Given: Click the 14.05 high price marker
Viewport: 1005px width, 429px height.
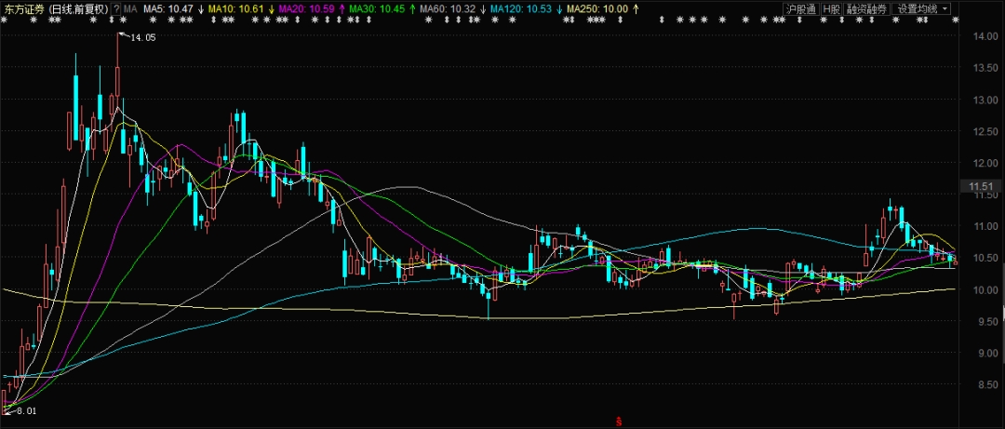Looking at the screenshot, I should [x=142, y=37].
